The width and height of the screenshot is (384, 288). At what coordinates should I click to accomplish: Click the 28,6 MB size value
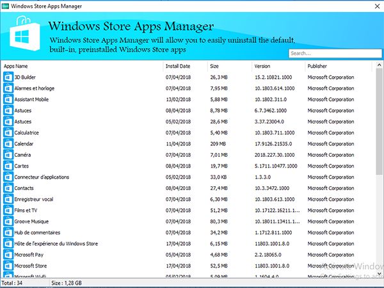click(219, 122)
